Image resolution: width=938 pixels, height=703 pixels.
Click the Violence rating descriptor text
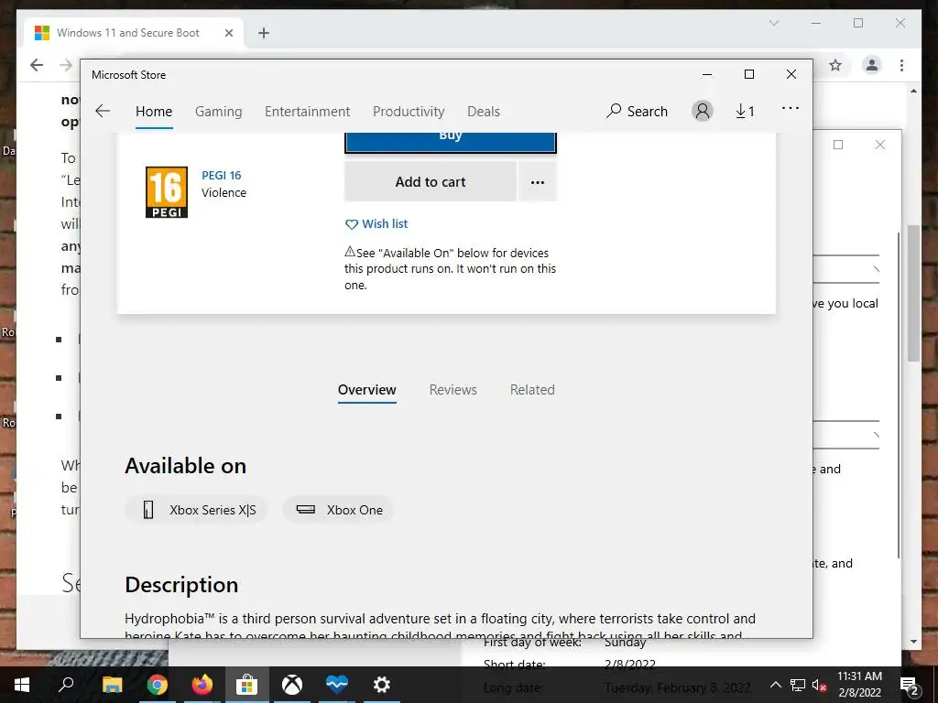pos(224,192)
